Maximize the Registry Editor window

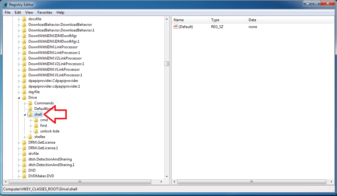point(316,3)
